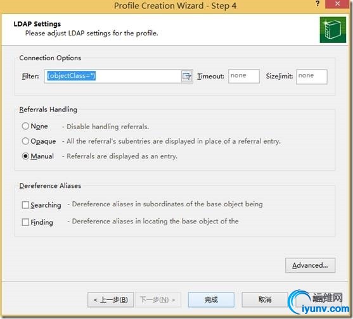Enable the Finding dereference aliases checkbox
This screenshot has height=319, width=353.
pyautogui.click(x=25, y=222)
